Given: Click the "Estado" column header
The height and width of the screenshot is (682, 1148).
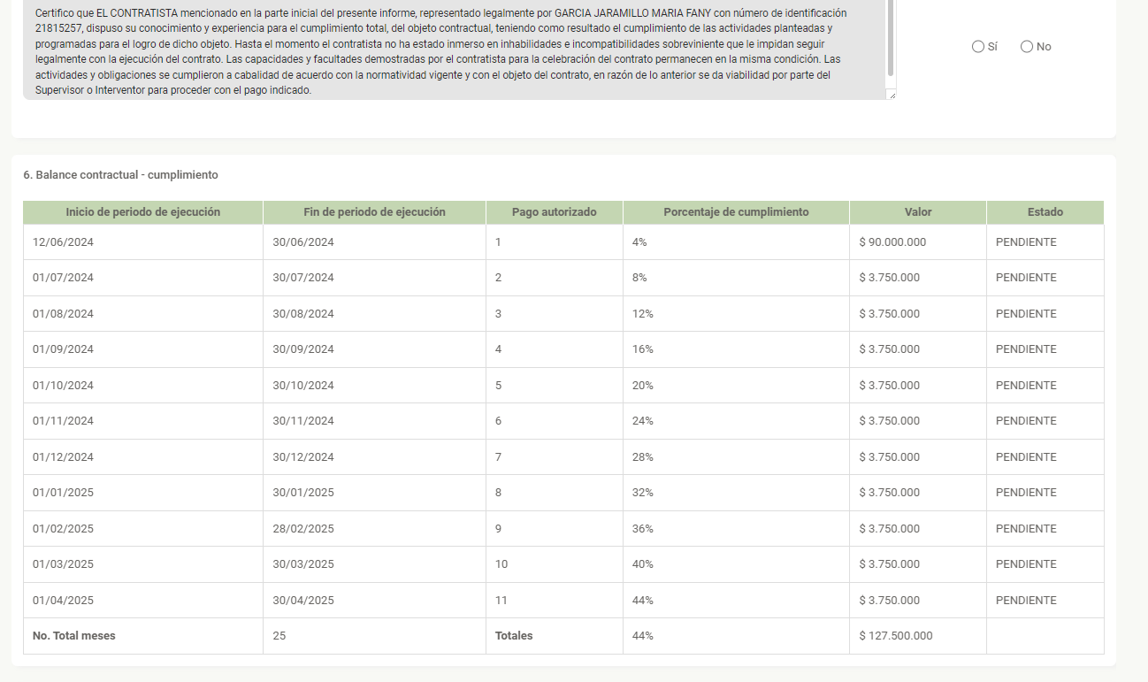Looking at the screenshot, I should coord(1045,212).
